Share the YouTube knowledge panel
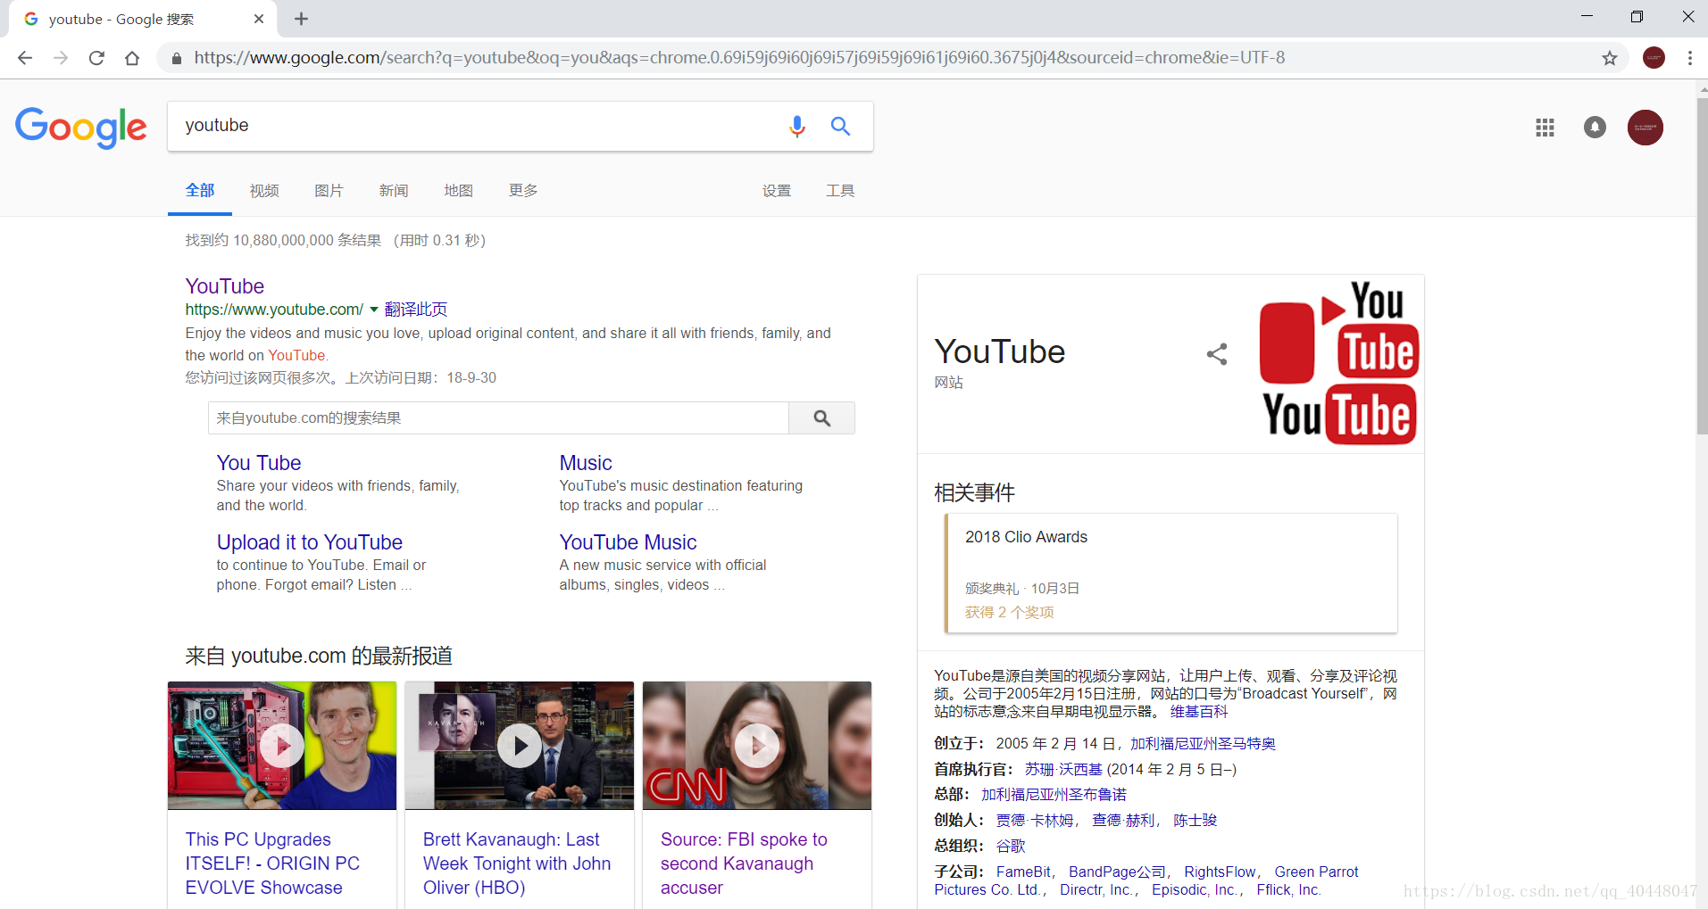 1216,354
